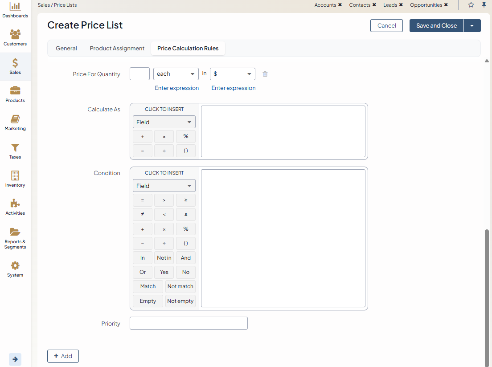Go to Customers in the sidebar

coord(15,35)
